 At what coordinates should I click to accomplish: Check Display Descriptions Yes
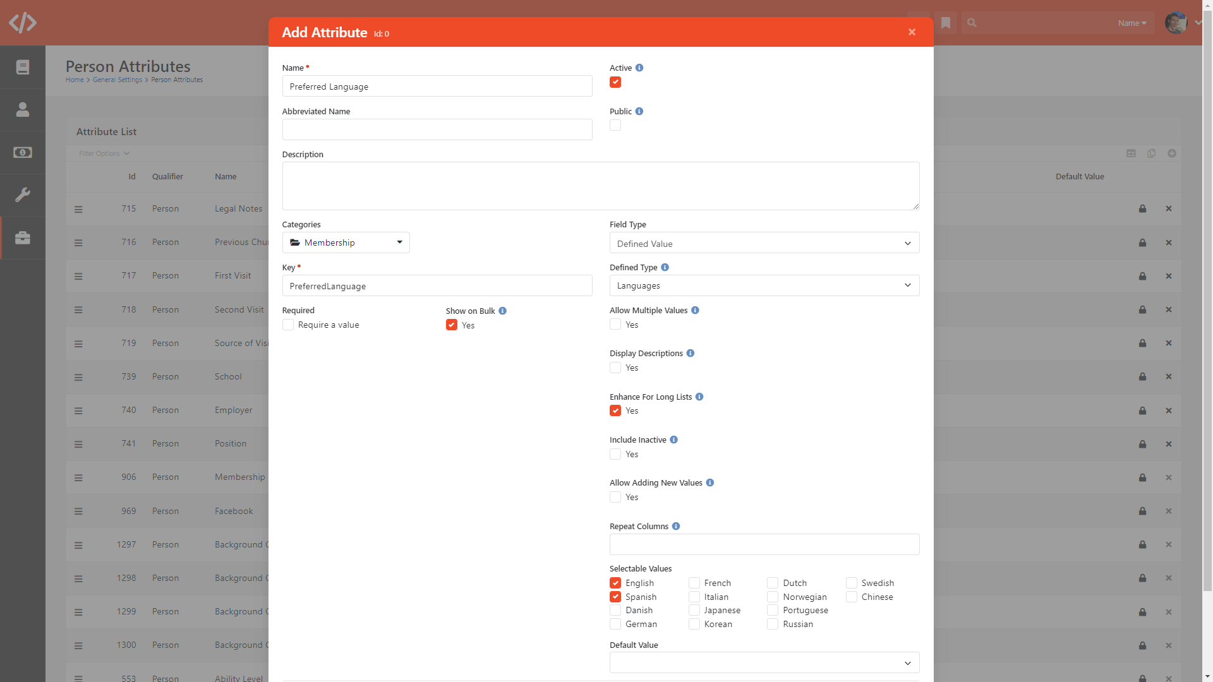615,368
